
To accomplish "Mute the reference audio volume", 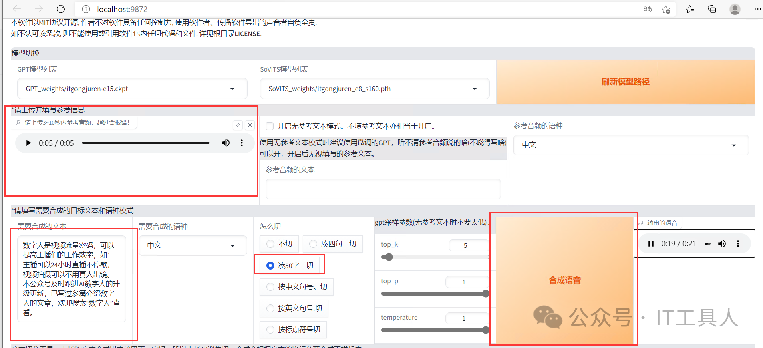I will 226,143.
